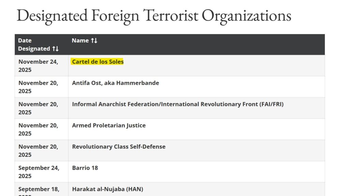Image resolution: width=349 pixels, height=196 pixels.
Task: Select the Armed Proletarian Justice entry
Action: [x=109, y=125]
